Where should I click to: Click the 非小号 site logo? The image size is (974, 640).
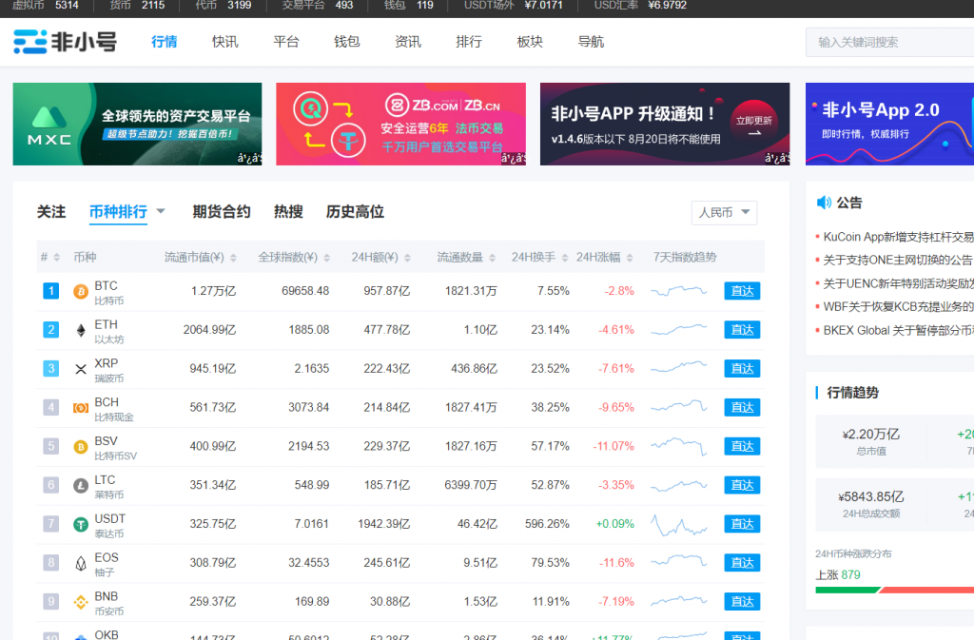66,42
